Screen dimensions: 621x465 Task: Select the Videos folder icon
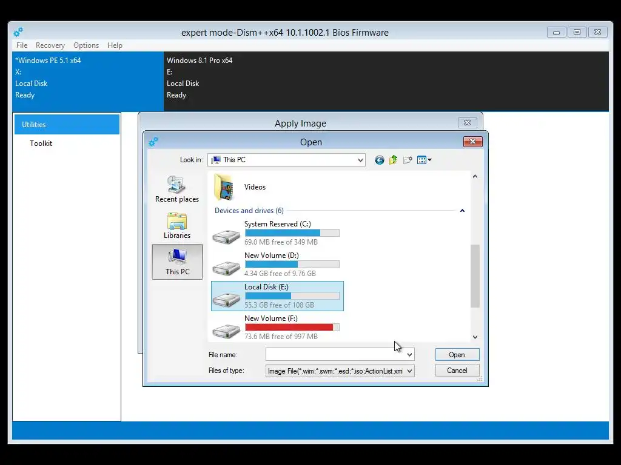[x=224, y=187]
